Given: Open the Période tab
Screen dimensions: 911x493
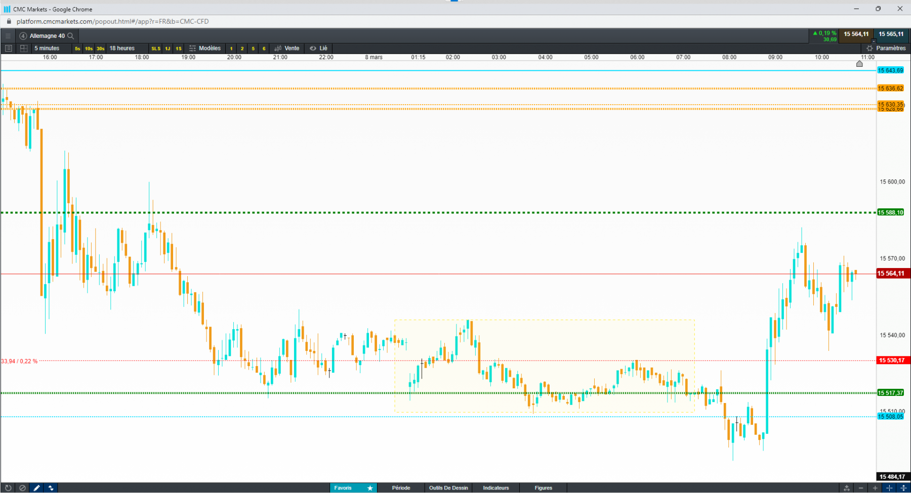Looking at the screenshot, I should pos(401,488).
